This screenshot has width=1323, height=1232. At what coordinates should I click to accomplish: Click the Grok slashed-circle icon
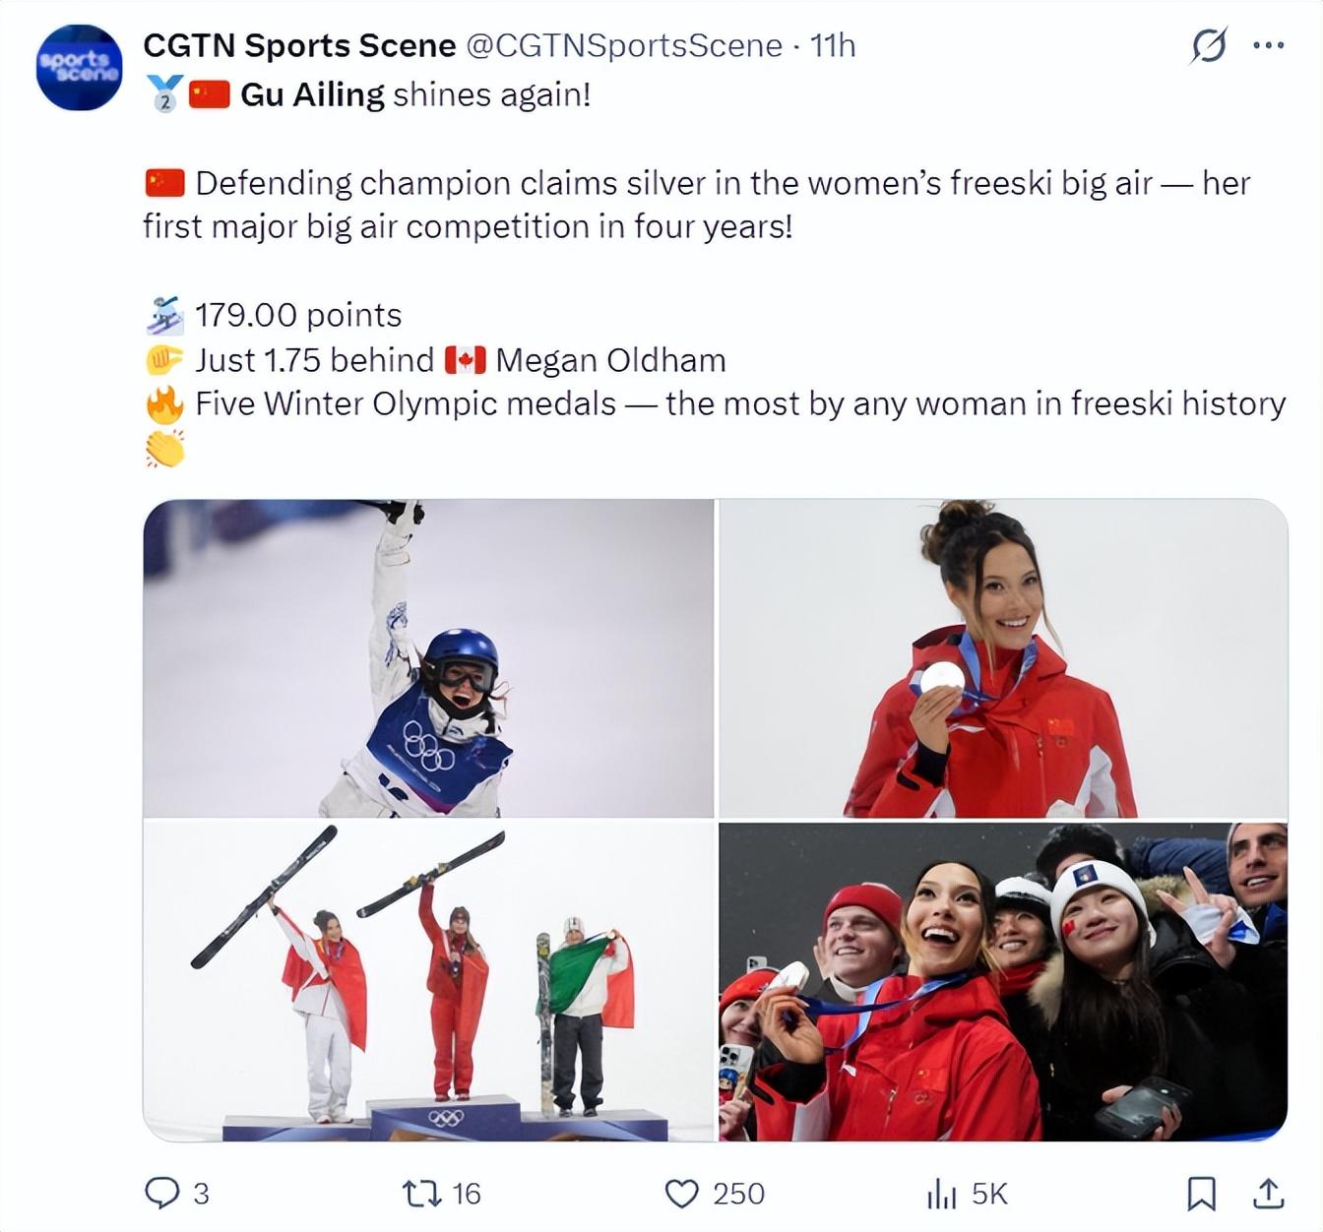(x=1209, y=45)
